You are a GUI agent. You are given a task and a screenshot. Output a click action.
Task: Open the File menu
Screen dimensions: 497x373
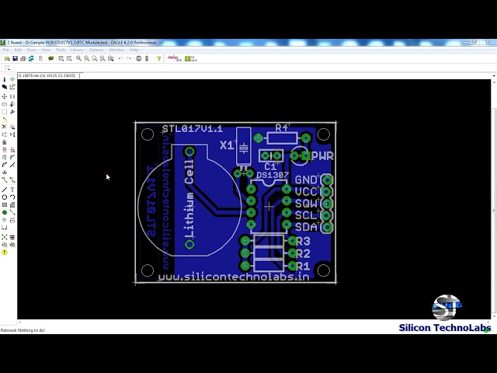point(6,50)
